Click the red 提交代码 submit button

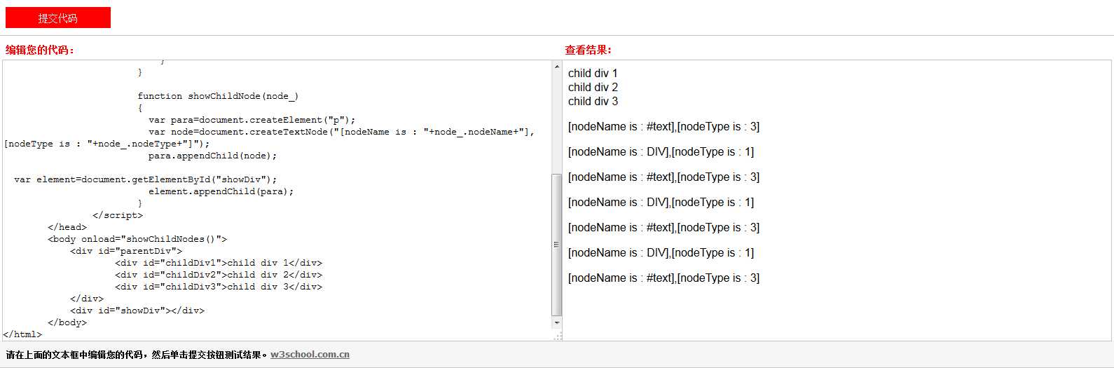point(57,18)
